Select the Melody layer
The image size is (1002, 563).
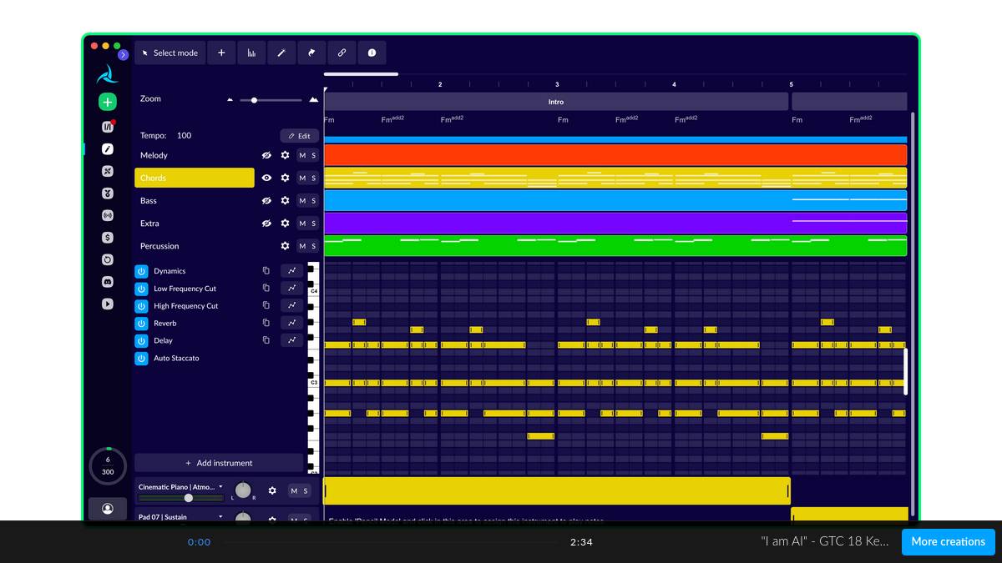coord(194,155)
